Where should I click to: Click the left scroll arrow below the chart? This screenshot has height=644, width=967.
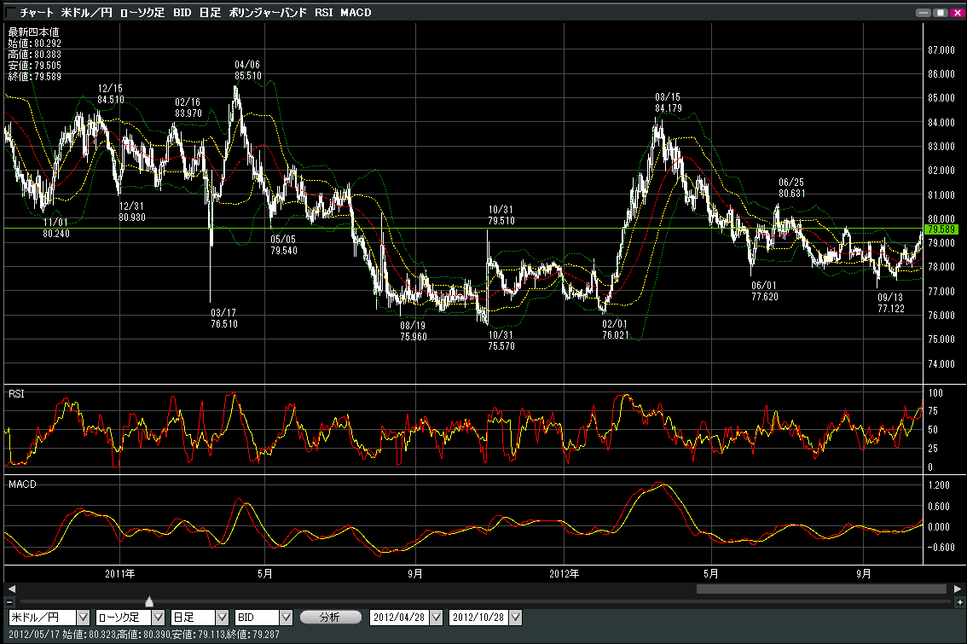point(10,589)
